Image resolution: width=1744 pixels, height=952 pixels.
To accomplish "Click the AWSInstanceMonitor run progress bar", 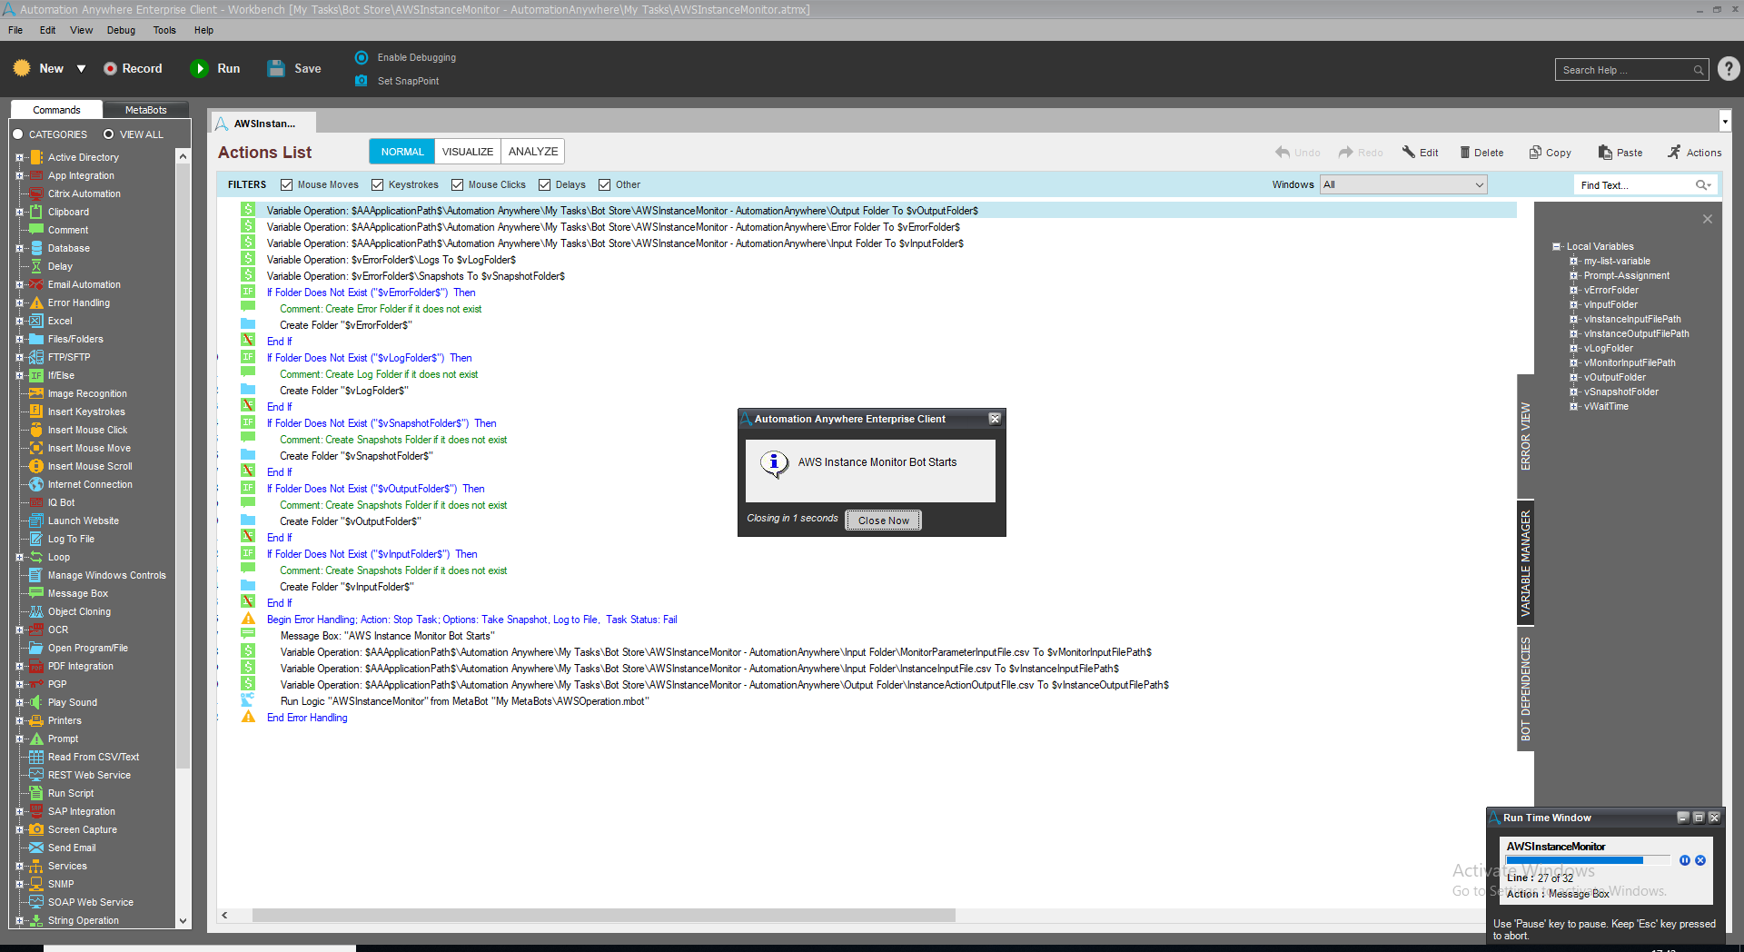I will pyautogui.click(x=1588, y=860).
